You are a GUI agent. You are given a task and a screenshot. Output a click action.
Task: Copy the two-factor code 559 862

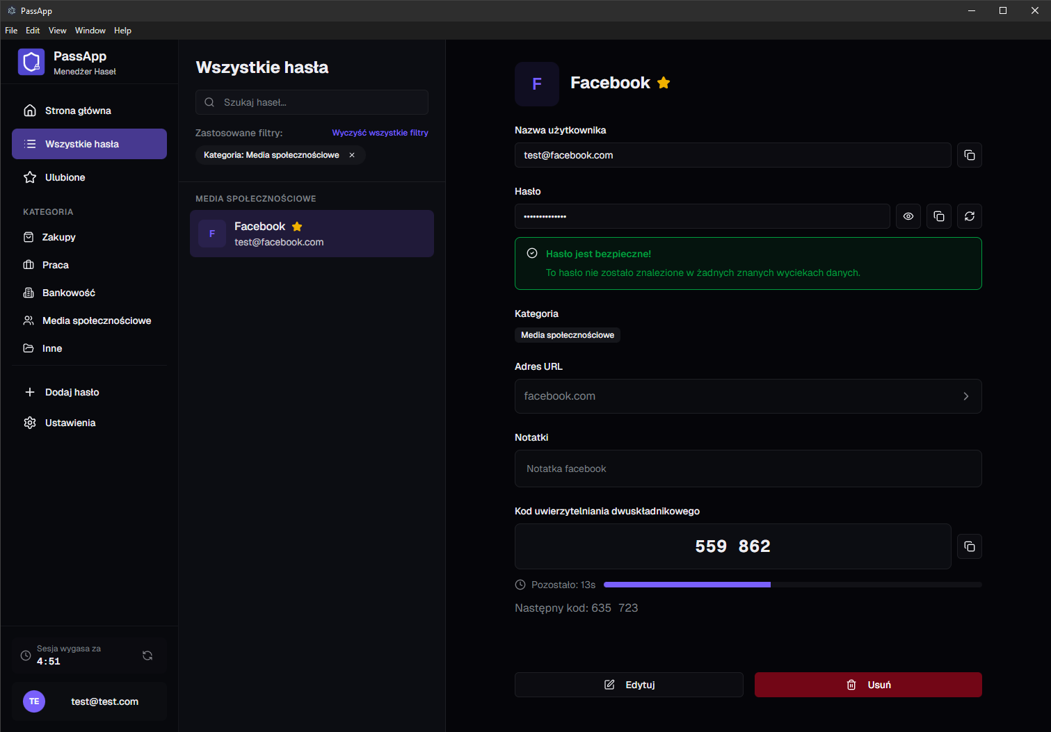tap(969, 546)
